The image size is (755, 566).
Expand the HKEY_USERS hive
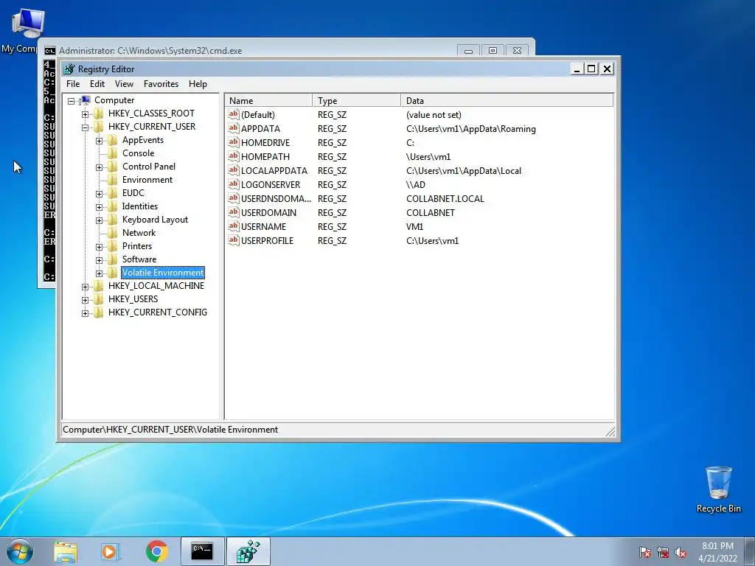86,300
